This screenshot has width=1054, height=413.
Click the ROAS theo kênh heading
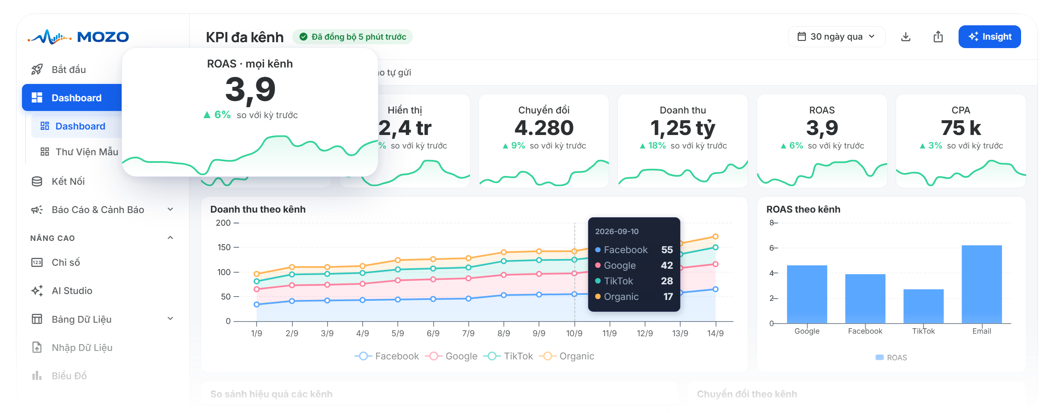click(803, 209)
